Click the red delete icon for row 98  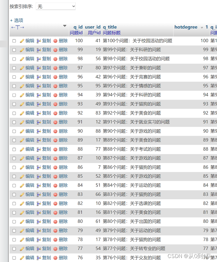click(55, 59)
